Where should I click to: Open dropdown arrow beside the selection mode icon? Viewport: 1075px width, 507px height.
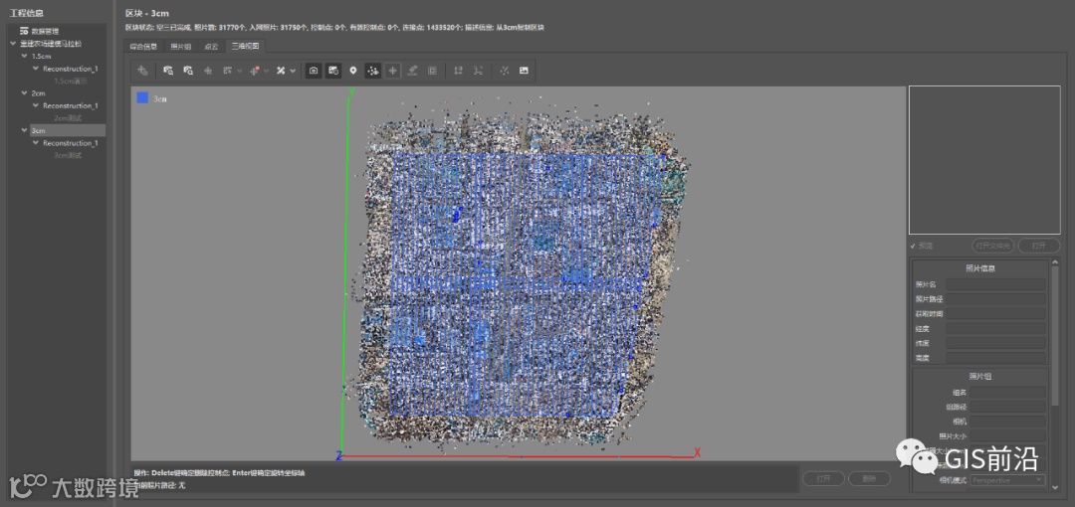tap(239, 71)
